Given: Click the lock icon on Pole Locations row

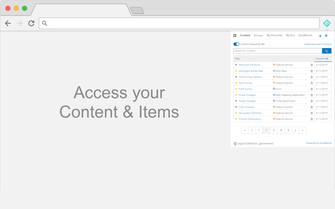Looking at the screenshot, I should tap(311, 107).
